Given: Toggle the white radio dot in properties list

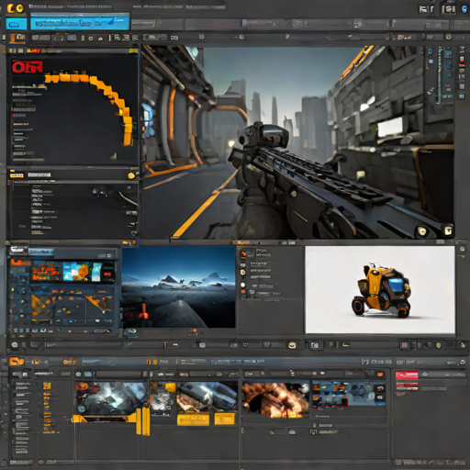Looking at the screenshot, I should pyautogui.click(x=243, y=285).
